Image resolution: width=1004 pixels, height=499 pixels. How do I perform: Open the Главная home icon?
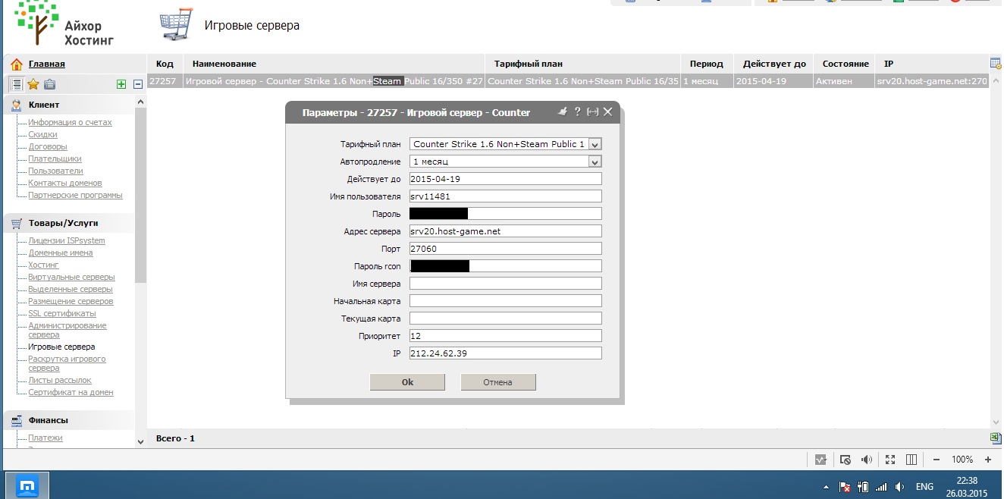point(16,64)
